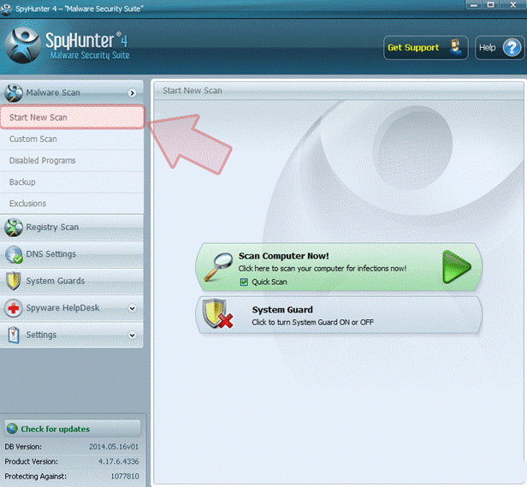
Task: Click Scan Computer Now! heading
Action: coord(284,256)
